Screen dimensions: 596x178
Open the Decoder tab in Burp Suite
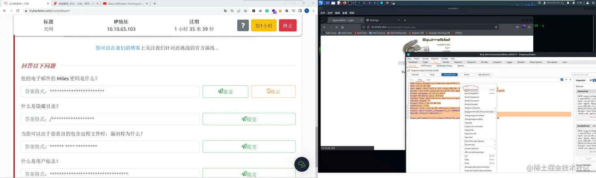(x=484, y=62)
